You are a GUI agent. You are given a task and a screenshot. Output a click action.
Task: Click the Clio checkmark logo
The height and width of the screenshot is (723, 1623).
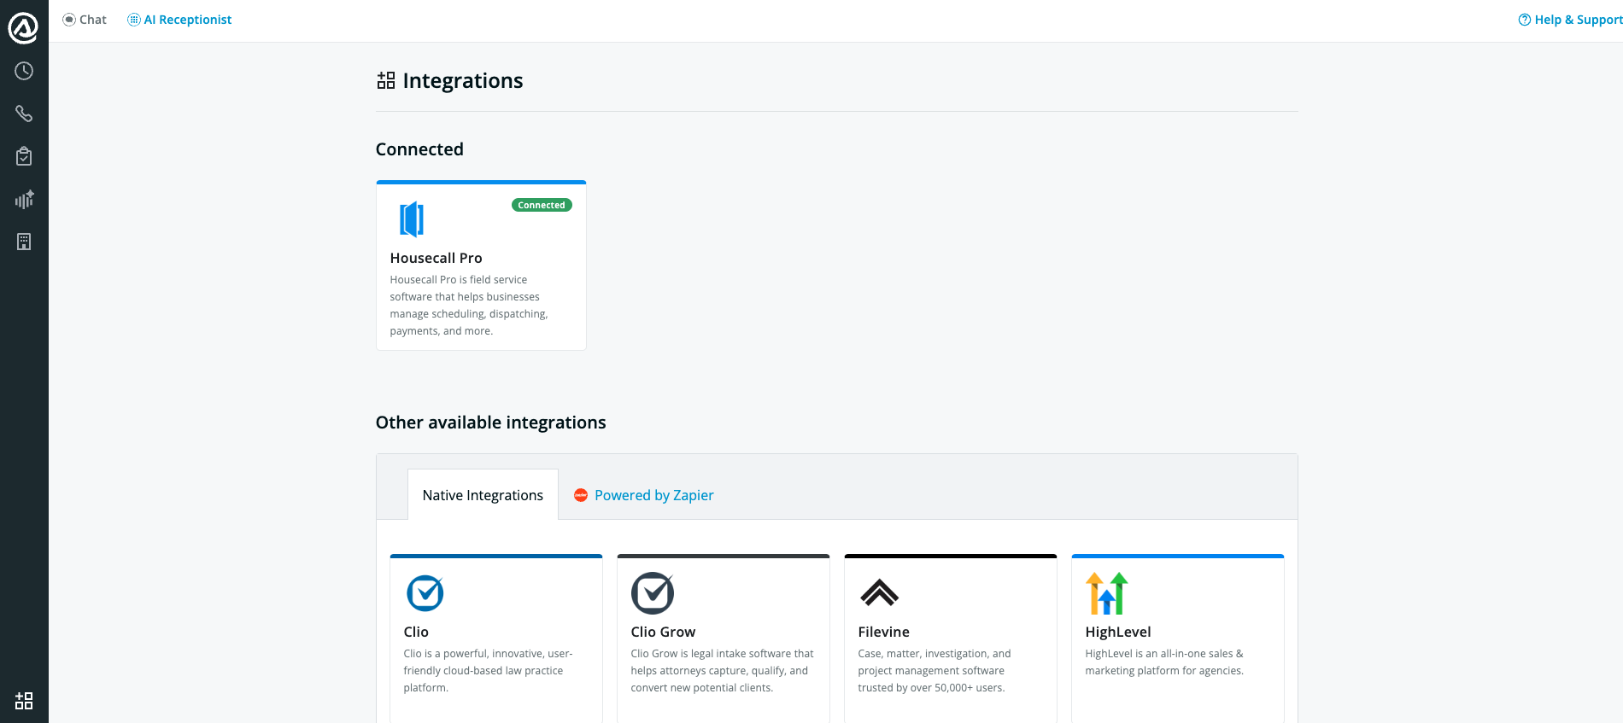pos(425,592)
